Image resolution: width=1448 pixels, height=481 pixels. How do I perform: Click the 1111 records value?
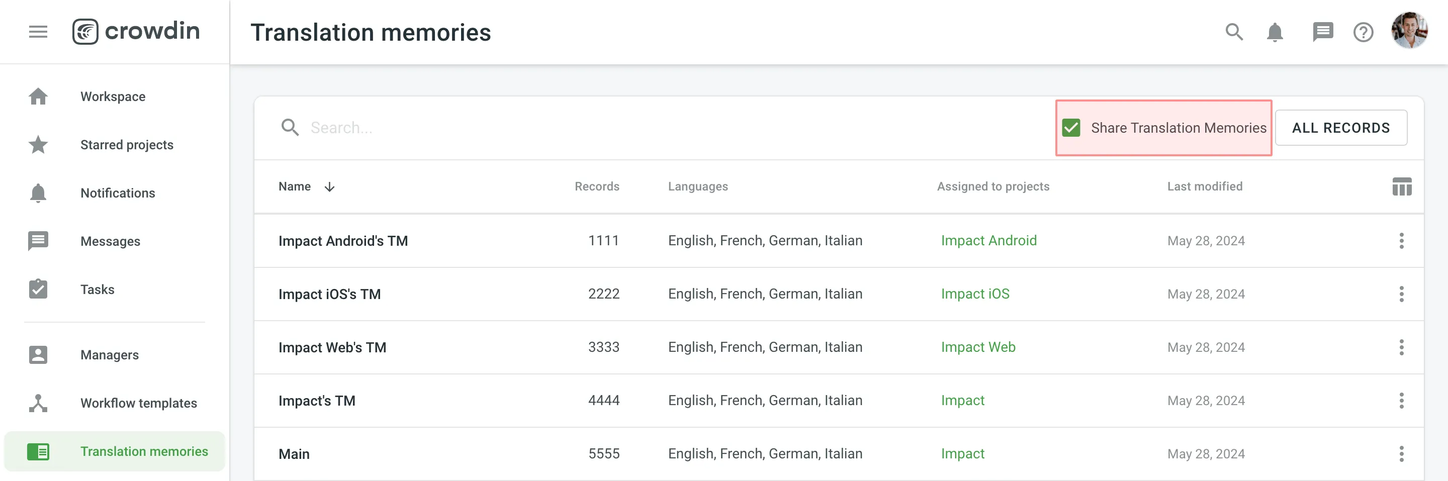[603, 240]
